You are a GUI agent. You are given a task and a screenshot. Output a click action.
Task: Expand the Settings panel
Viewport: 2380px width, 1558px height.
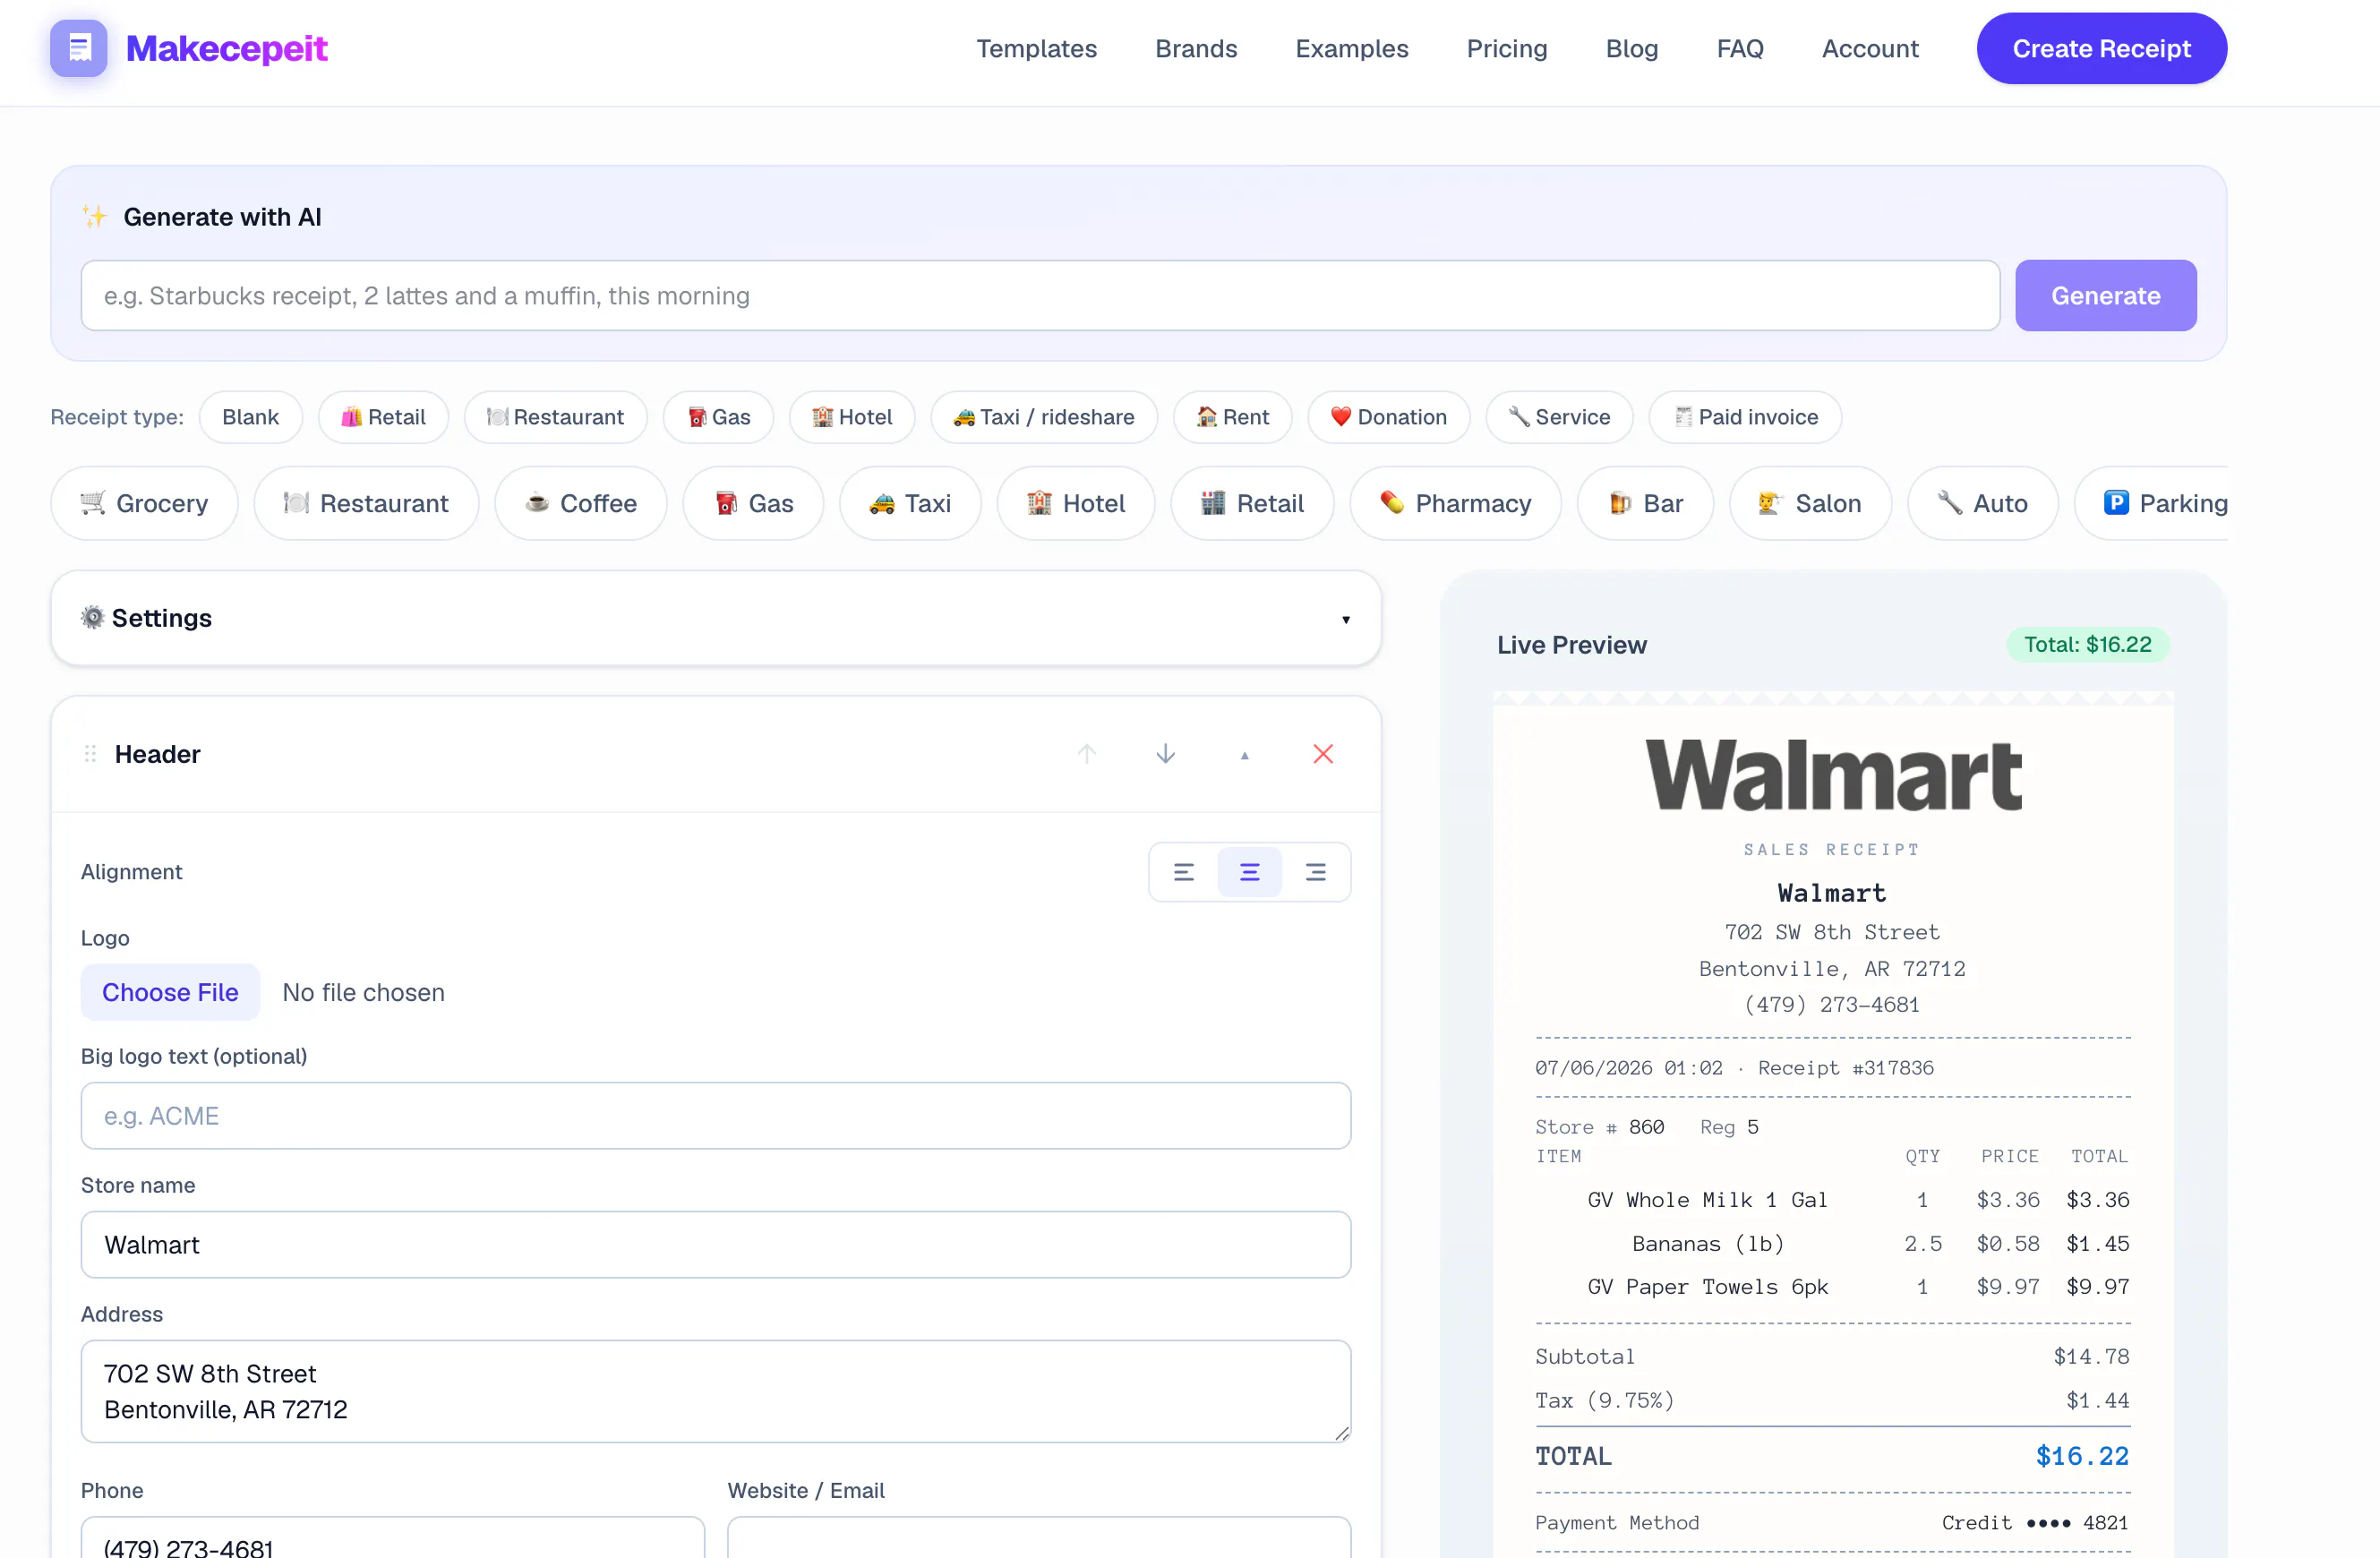click(x=716, y=618)
